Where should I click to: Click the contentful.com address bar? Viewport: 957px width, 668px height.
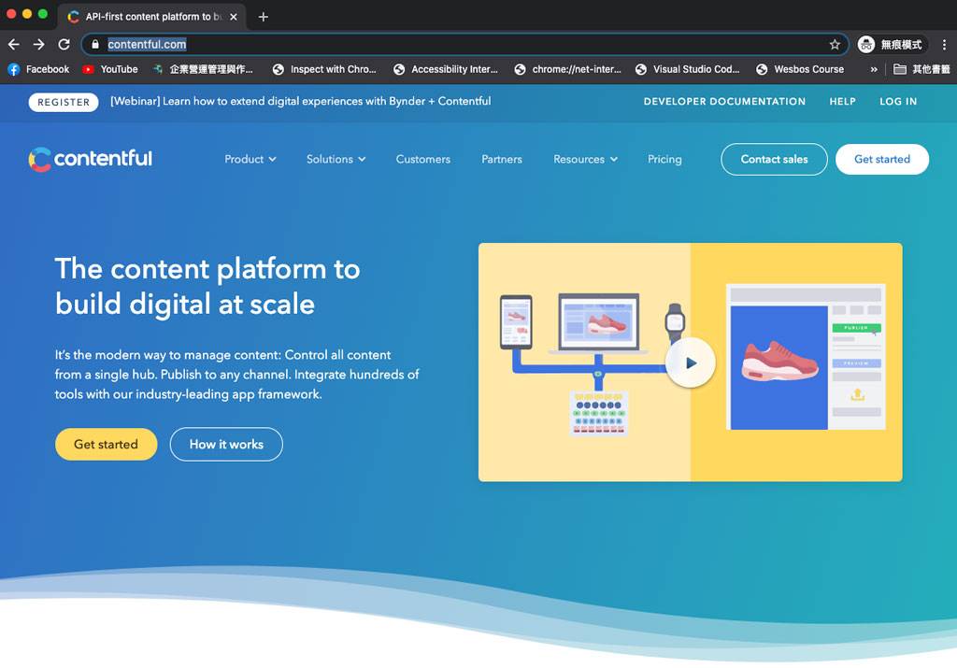[x=465, y=45]
